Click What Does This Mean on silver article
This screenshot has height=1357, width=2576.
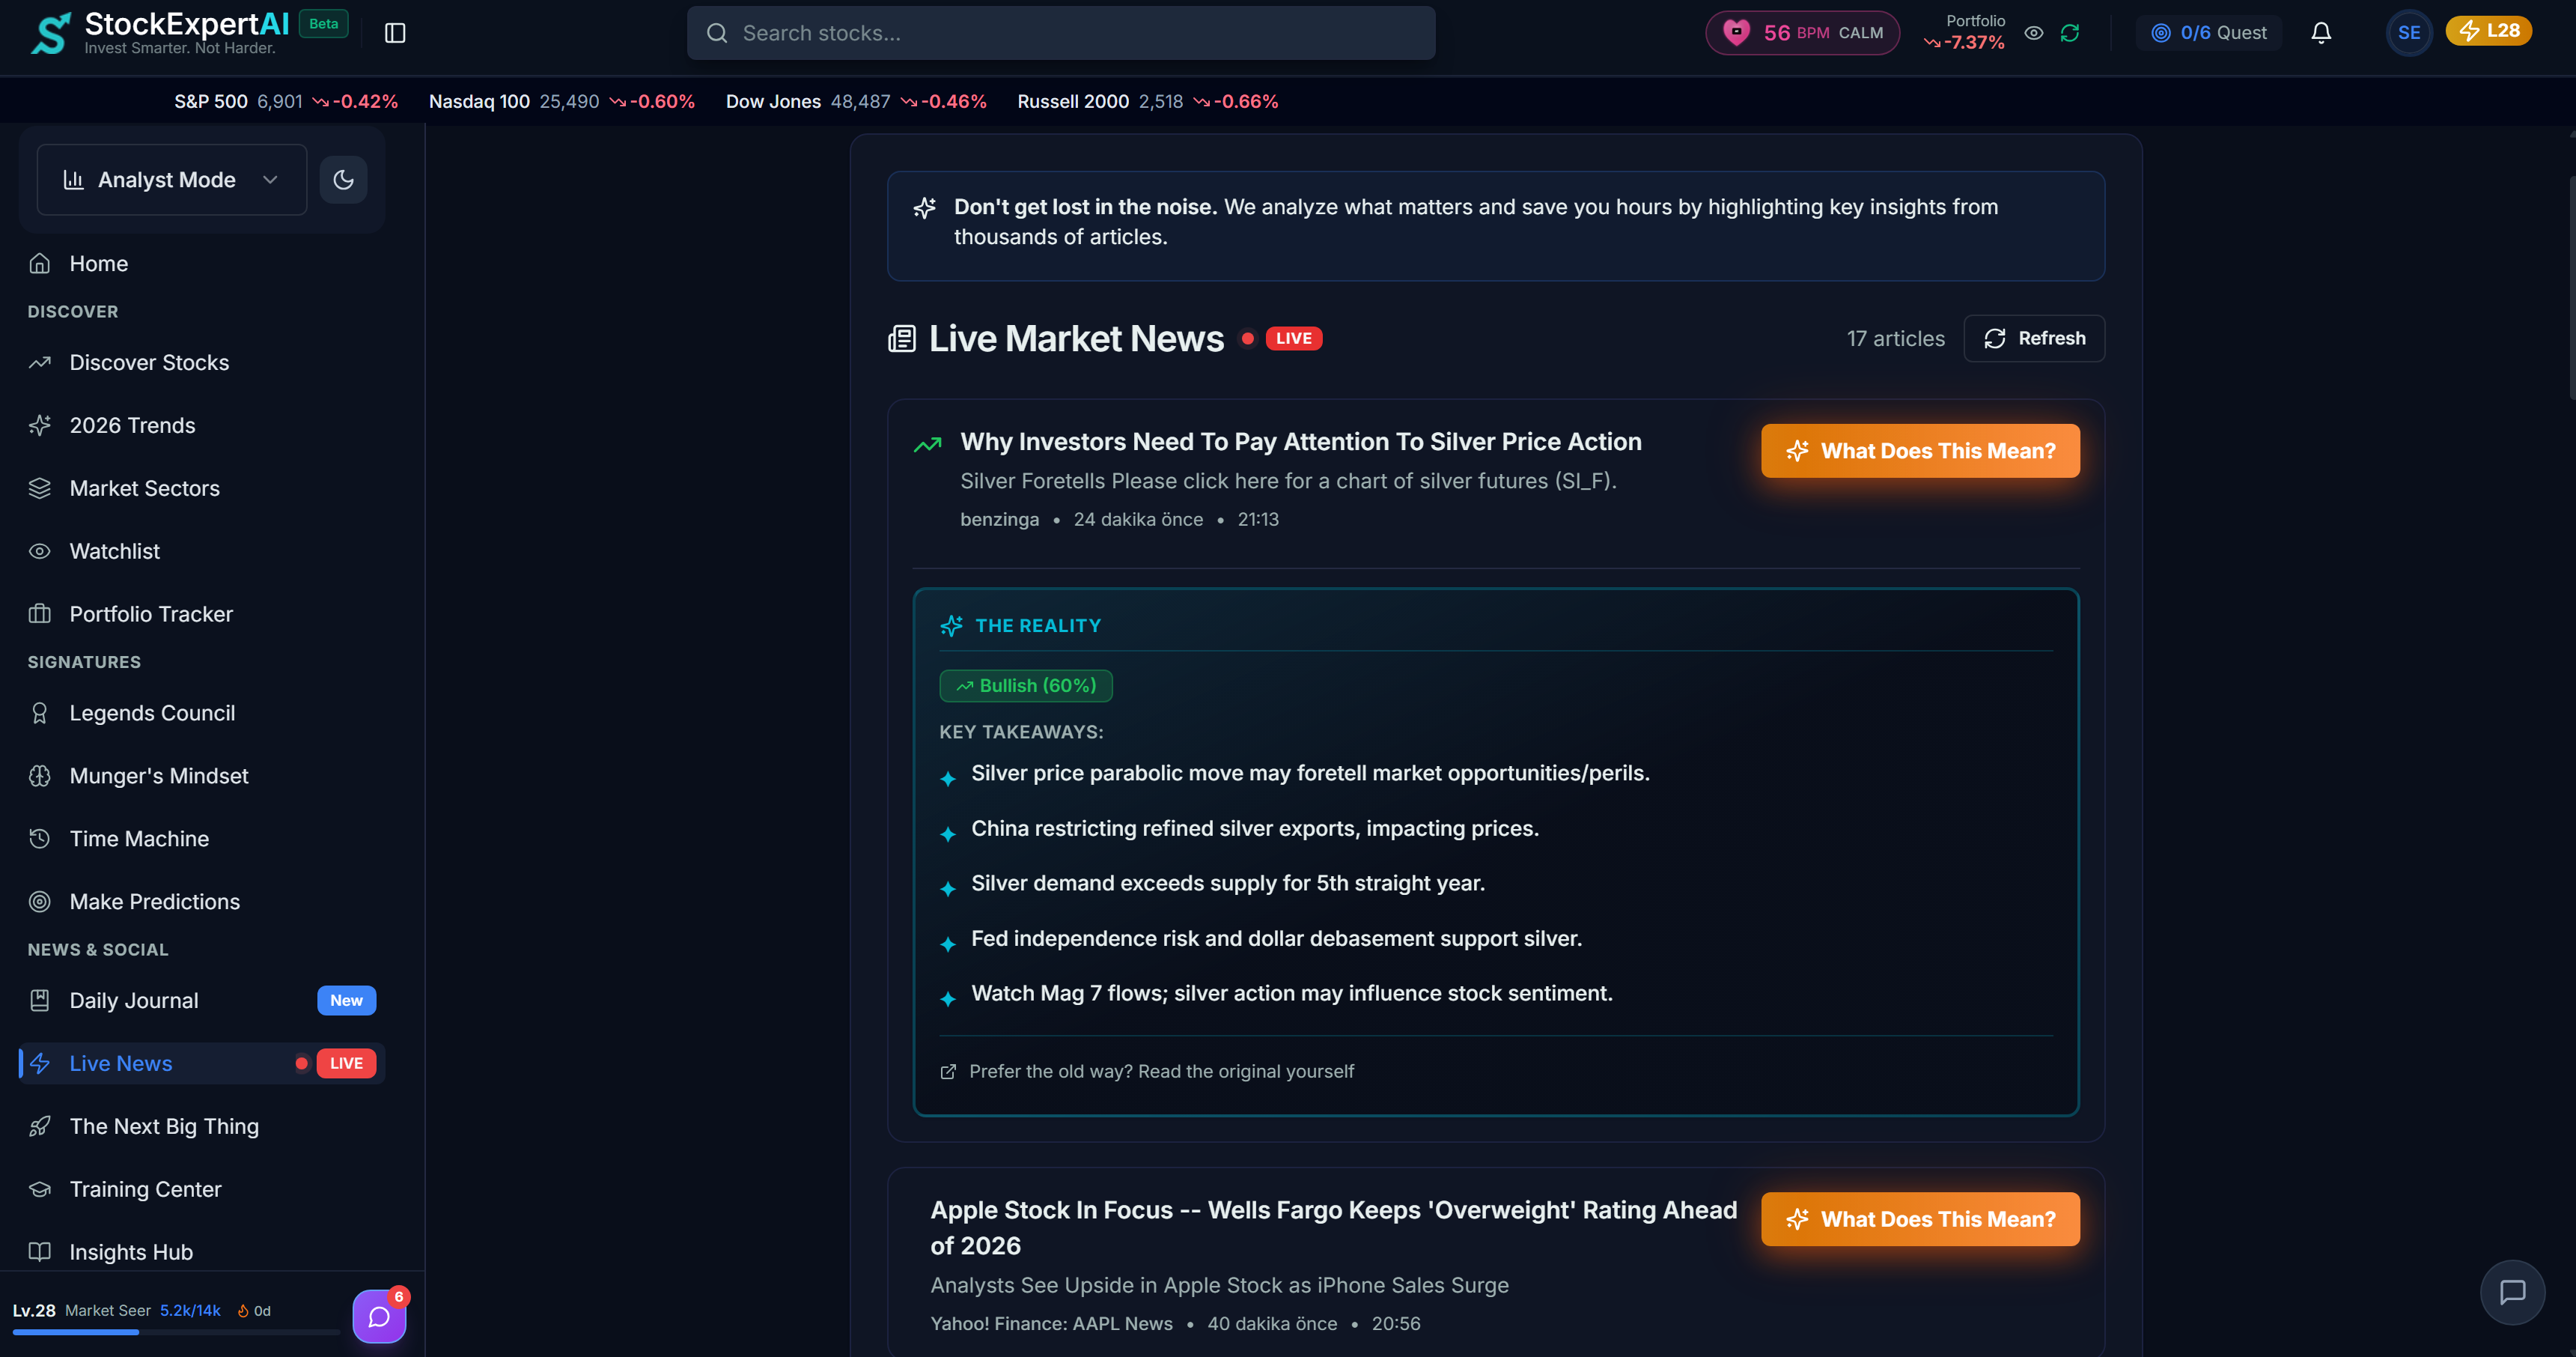click(1919, 450)
